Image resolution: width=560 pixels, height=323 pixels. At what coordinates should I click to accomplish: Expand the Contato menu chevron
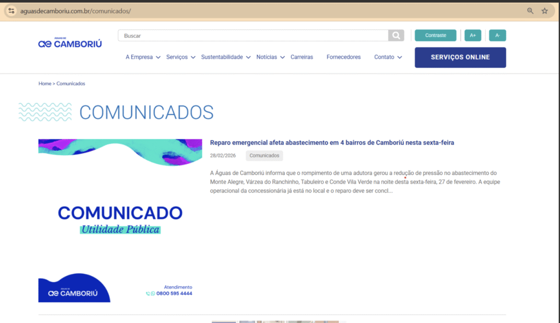point(400,57)
